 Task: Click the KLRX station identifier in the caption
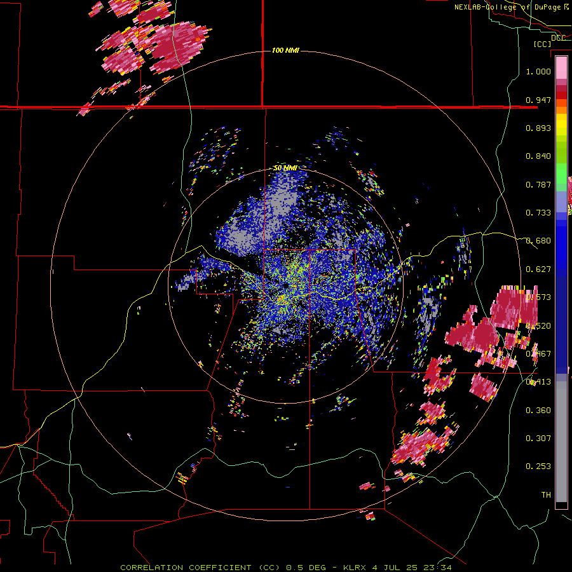click(x=356, y=568)
